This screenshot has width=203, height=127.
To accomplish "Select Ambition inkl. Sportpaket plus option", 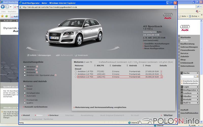I will pyautogui.click(x=25, y=75).
